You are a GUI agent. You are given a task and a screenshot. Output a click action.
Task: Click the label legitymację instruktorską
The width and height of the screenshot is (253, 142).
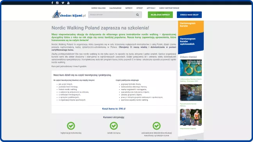(71, 133)
